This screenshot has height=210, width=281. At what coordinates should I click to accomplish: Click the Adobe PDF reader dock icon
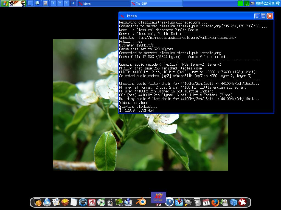[92, 203]
